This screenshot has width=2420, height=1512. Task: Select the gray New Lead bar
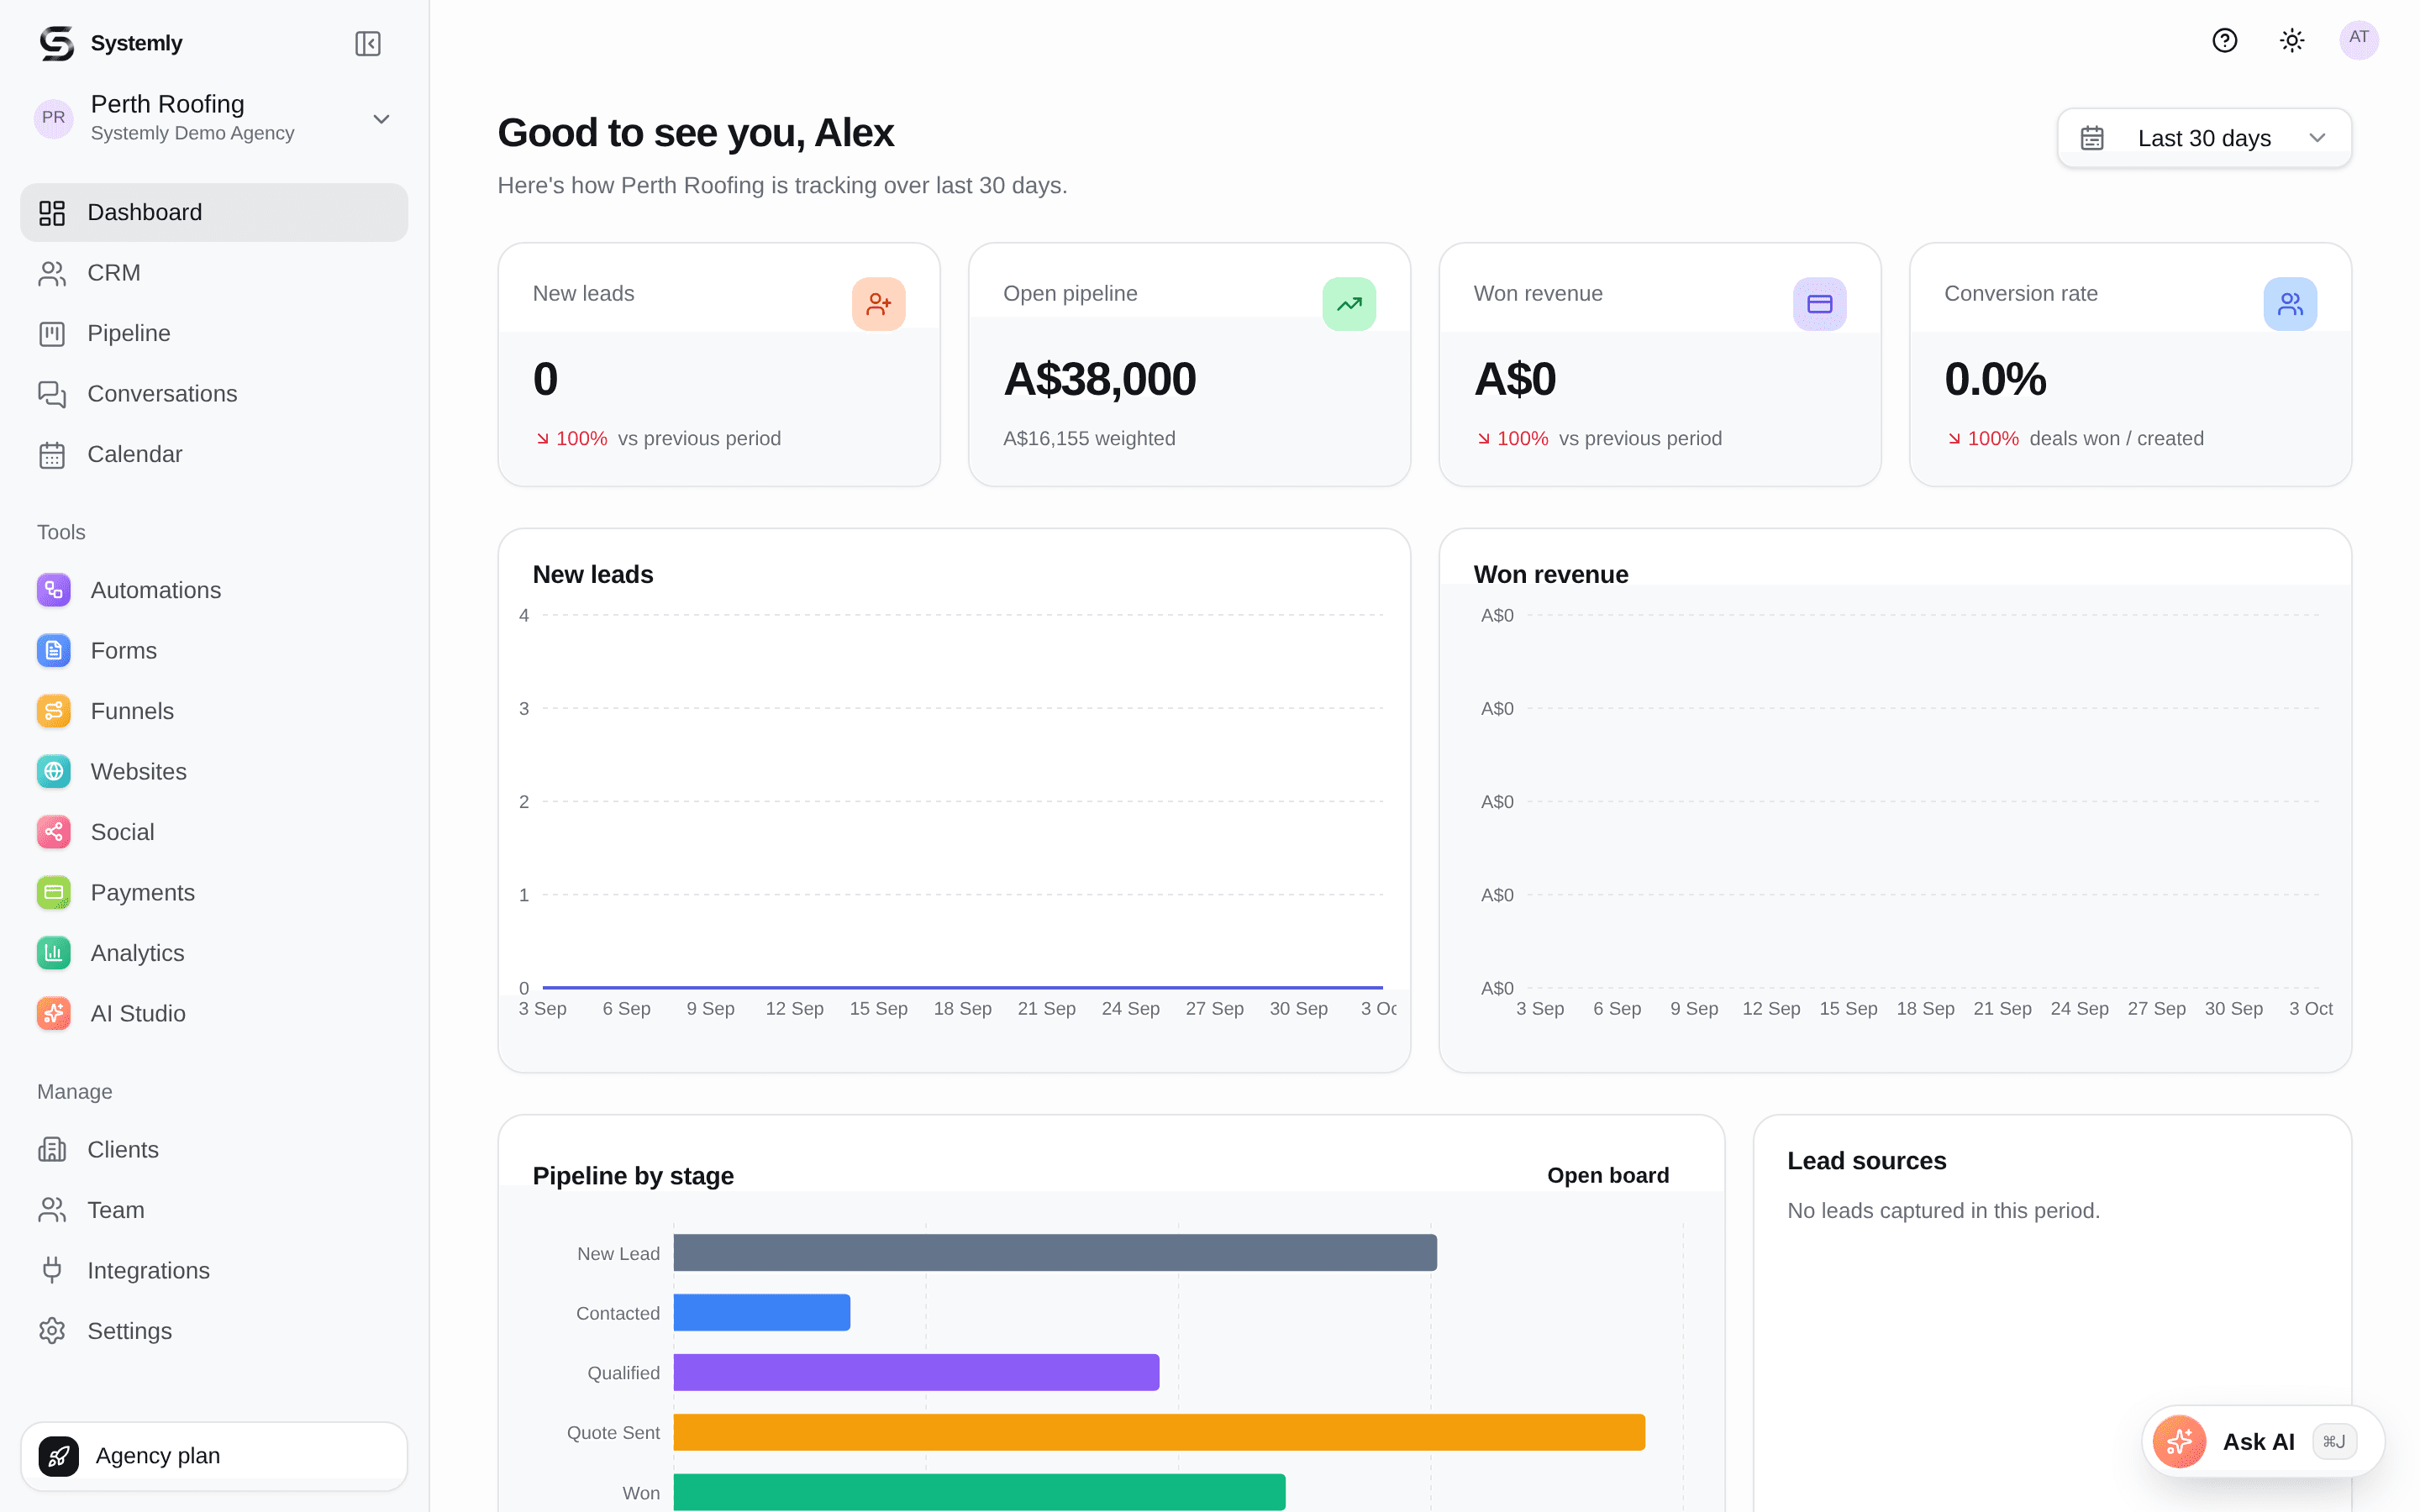[x=1055, y=1253]
